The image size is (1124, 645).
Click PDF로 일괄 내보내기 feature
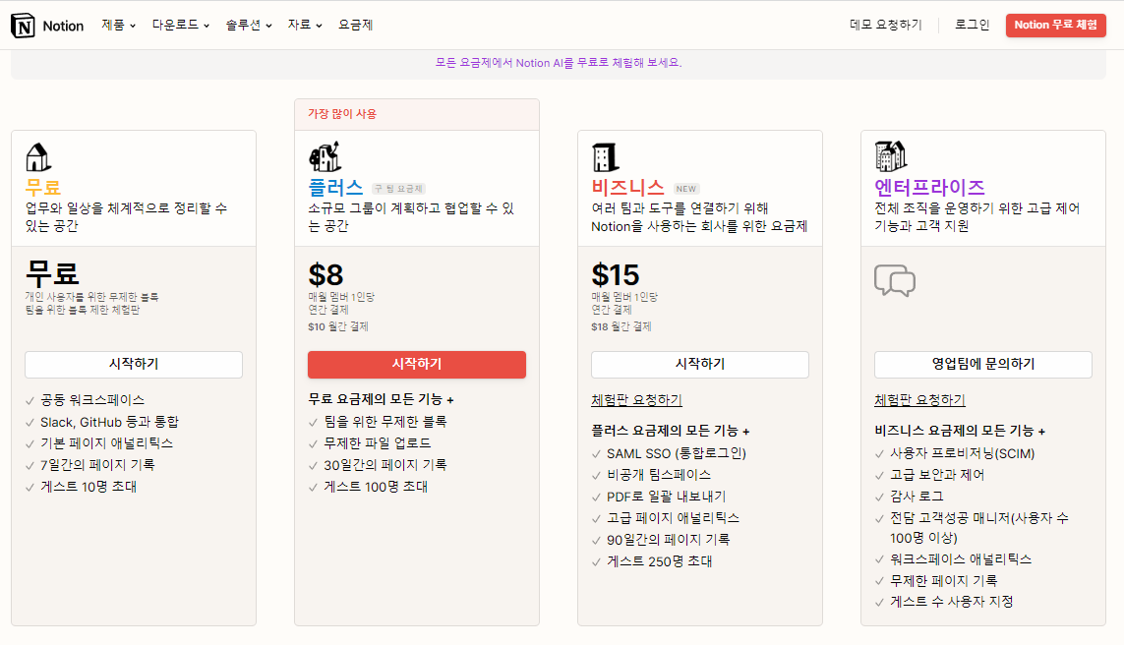tap(666, 497)
